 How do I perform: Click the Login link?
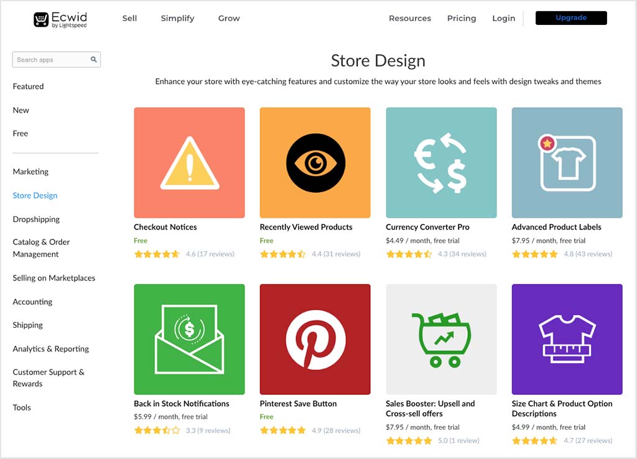(504, 18)
